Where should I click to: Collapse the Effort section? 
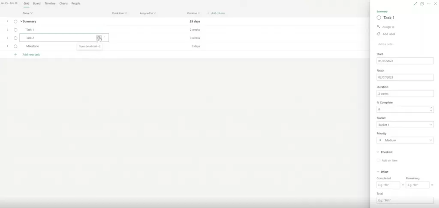pos(378,172)
